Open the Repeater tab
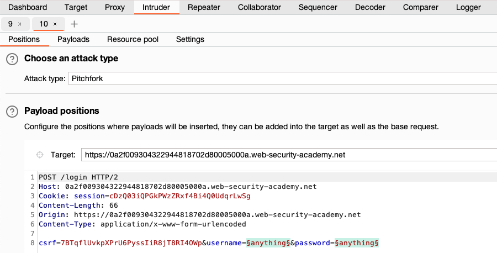The height and width of the screenshot is (253, 497). [x=204, y=7]
